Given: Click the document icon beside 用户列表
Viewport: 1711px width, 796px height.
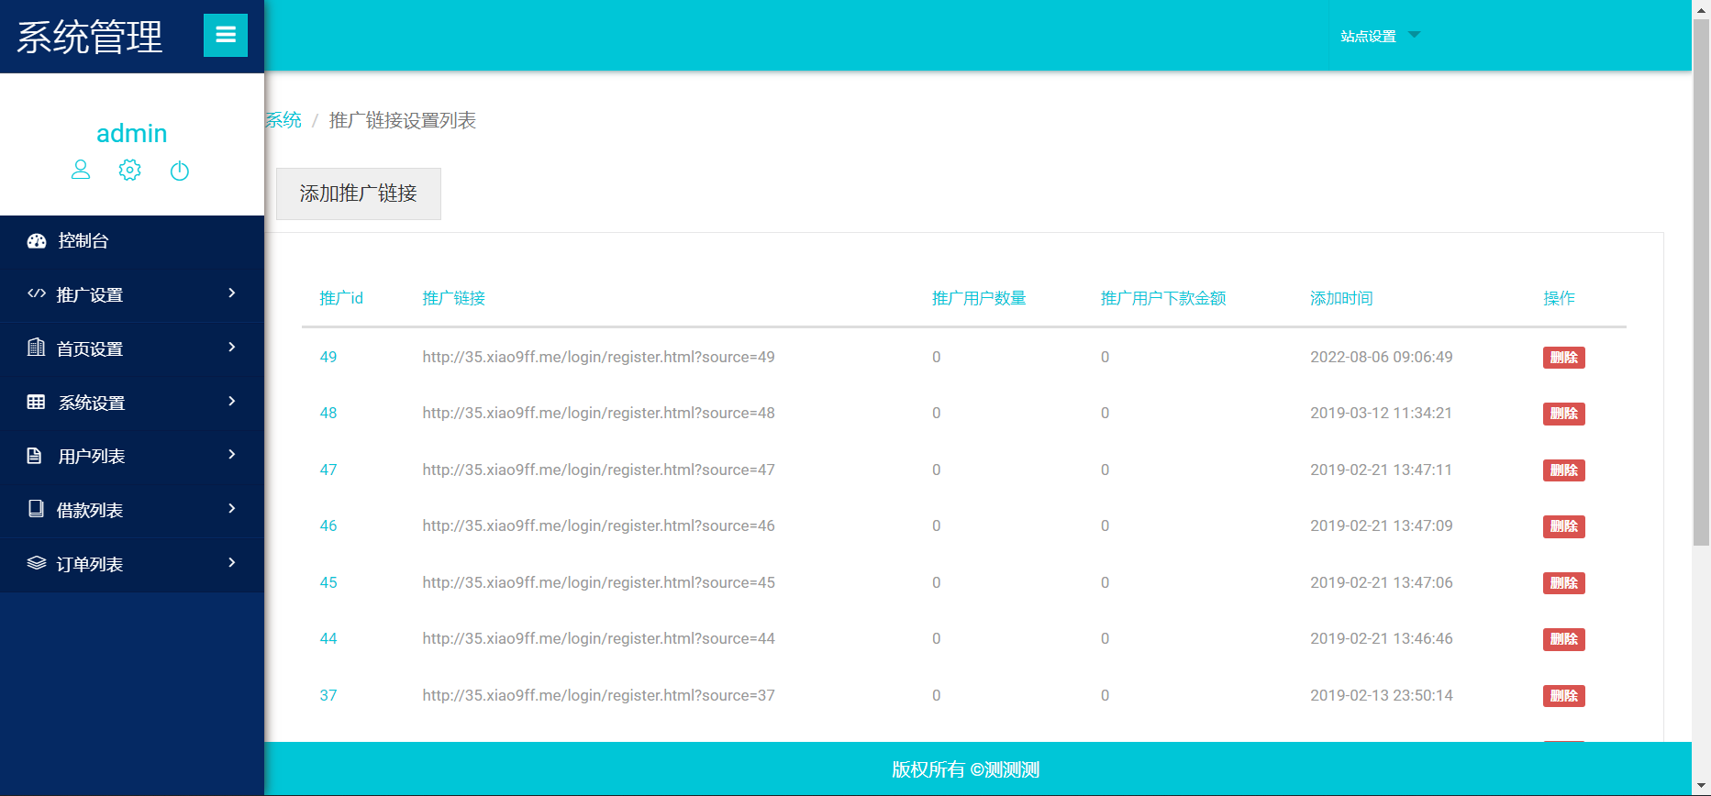Looking at the screenshot, I should coord(35,456).
